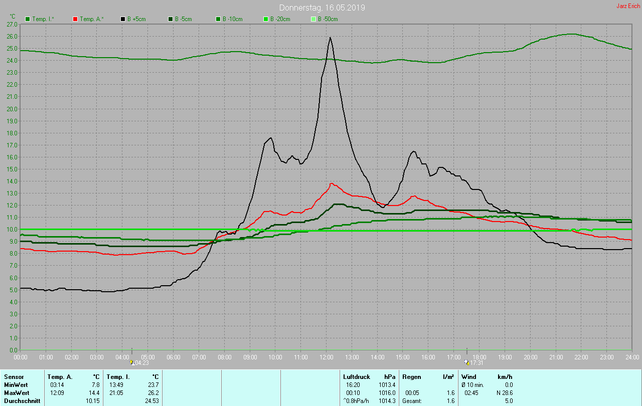Click the "l/m²" rain unit header
The width and height of the screenshot is (642, 406).
tap(449, 377)
